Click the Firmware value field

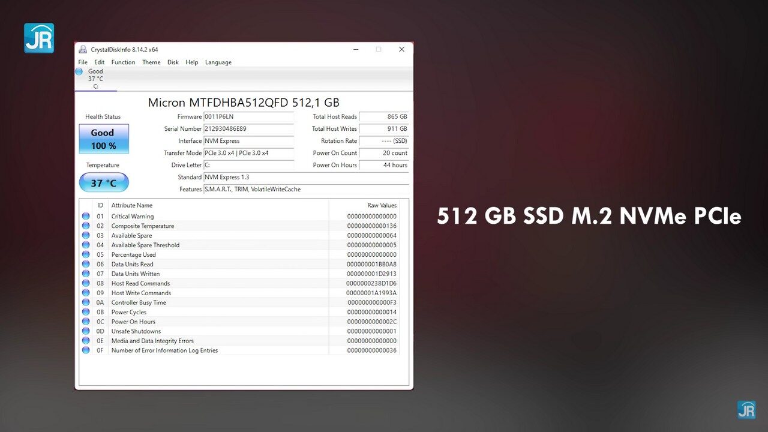[x=248, y=117]
